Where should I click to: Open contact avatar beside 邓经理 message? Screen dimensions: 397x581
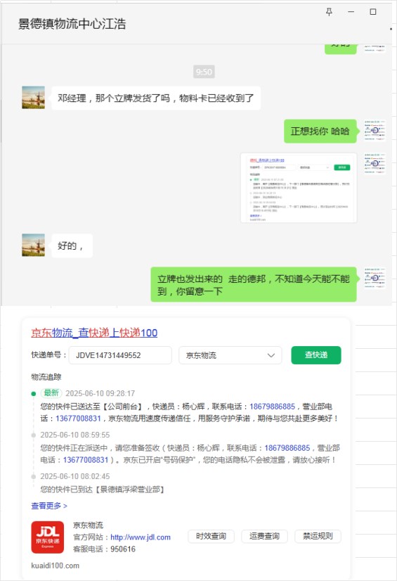[33, 98]
